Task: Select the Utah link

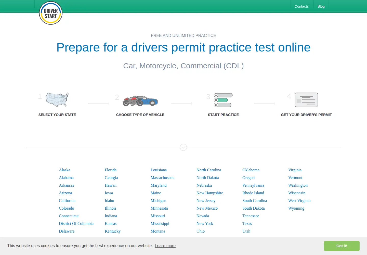Action: [246, 231]
